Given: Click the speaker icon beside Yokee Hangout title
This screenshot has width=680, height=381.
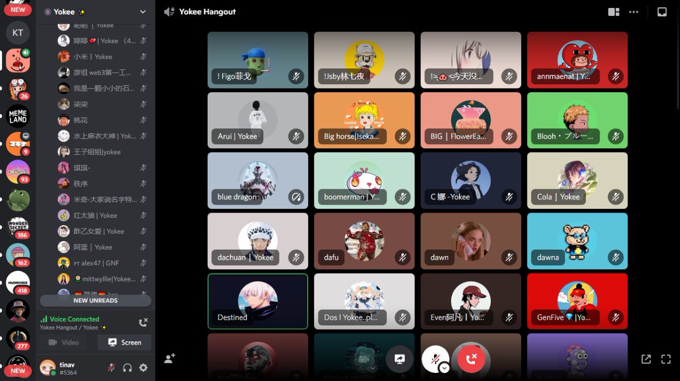Looking at the screenshot, I should [x=169, y=12].
